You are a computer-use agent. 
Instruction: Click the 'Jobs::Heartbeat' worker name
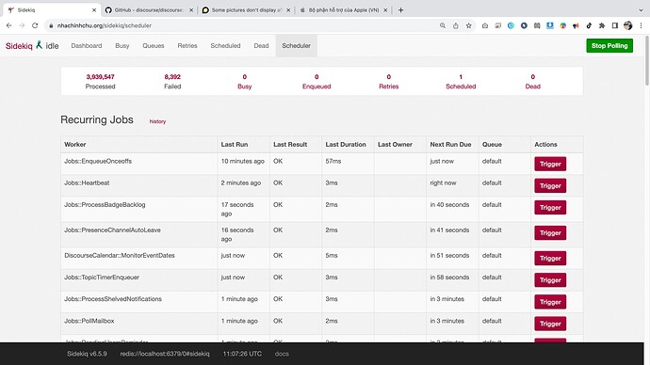[87, 182]
